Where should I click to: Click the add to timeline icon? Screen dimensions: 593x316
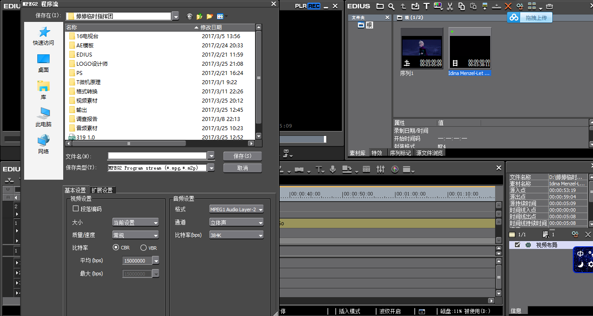click(496, 6)
